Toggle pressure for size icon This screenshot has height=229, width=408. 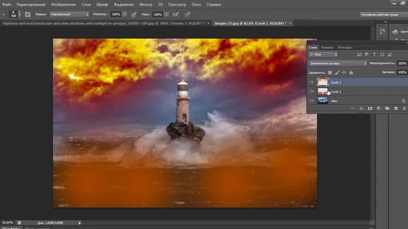pos(187,15)
